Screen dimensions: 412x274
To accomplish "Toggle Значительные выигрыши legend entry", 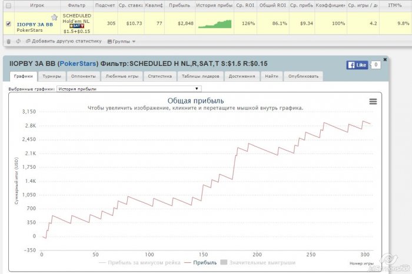I will 258,263.
